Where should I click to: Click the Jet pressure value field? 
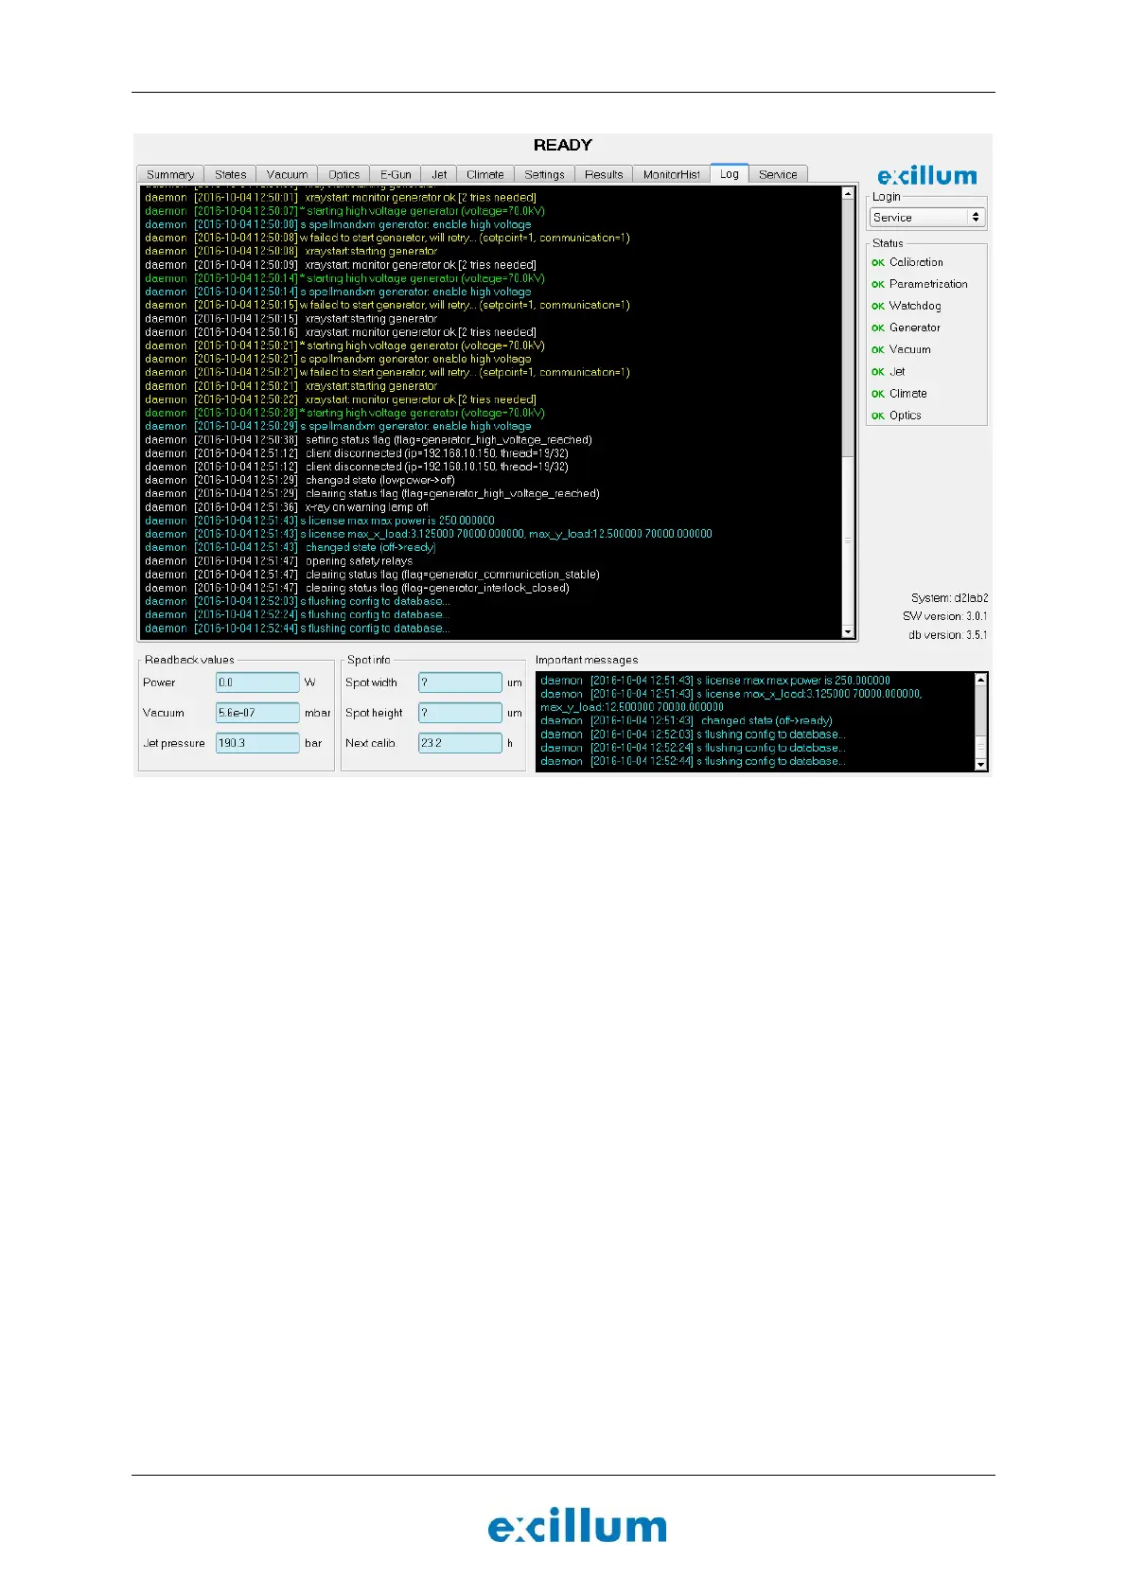(257, 743)
